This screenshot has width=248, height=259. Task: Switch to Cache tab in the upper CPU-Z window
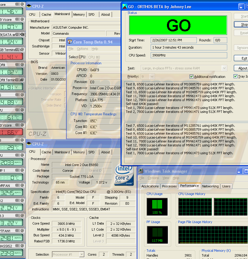tap(46, 14)
